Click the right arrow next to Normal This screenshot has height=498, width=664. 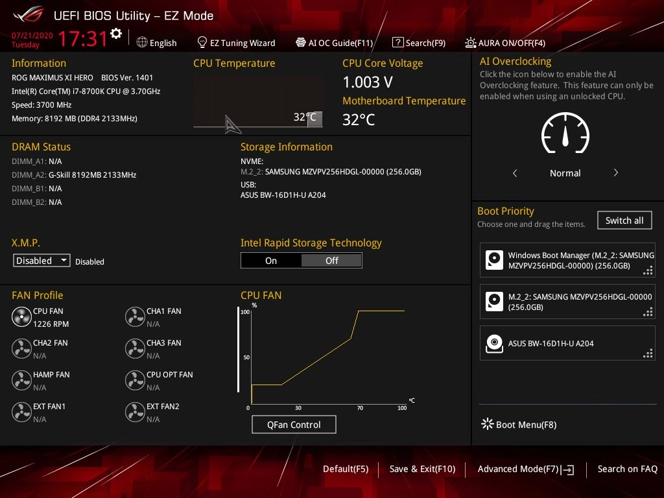[x=615, y=173]
